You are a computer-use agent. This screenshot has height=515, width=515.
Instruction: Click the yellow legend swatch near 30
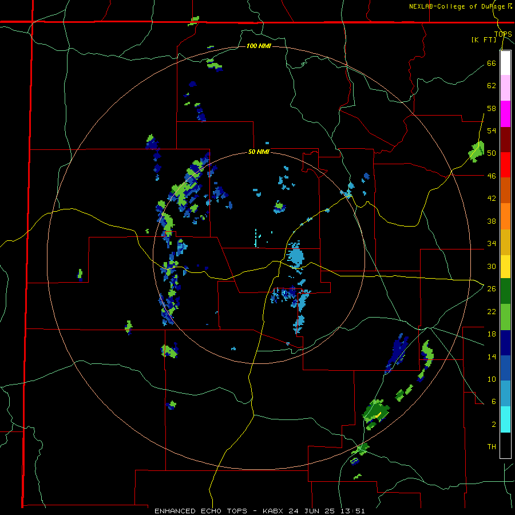click(505, 266)
